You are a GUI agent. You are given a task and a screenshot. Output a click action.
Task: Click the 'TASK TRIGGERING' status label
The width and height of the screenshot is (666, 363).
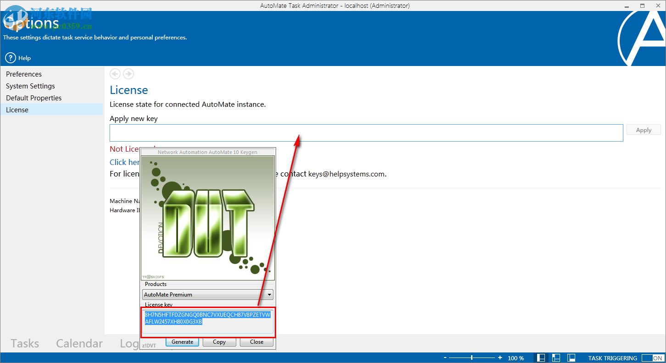[612, 358]
